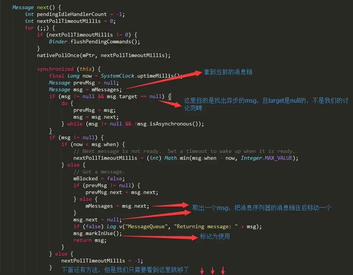
Task: Click the comment Next message is not ready
Action: [x=117, y=151]
